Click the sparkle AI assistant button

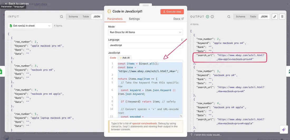pyautogui.click(x=284, y=129)
